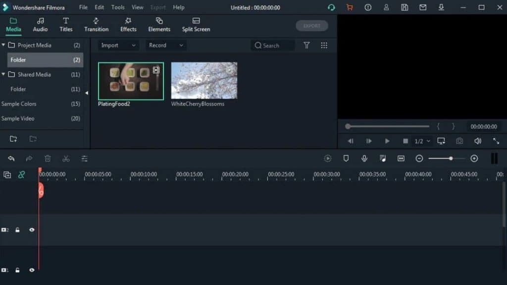The width and height of the screenshot is (507, 285).
Task: Open the Audio Mixer icon
Action: pyautogui.click(x=382, y=158)
